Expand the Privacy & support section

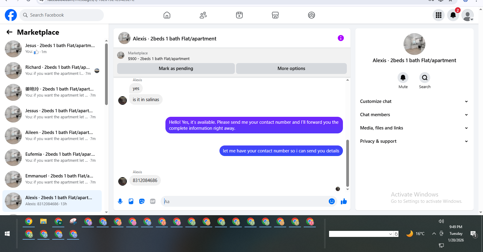(414, 141)
